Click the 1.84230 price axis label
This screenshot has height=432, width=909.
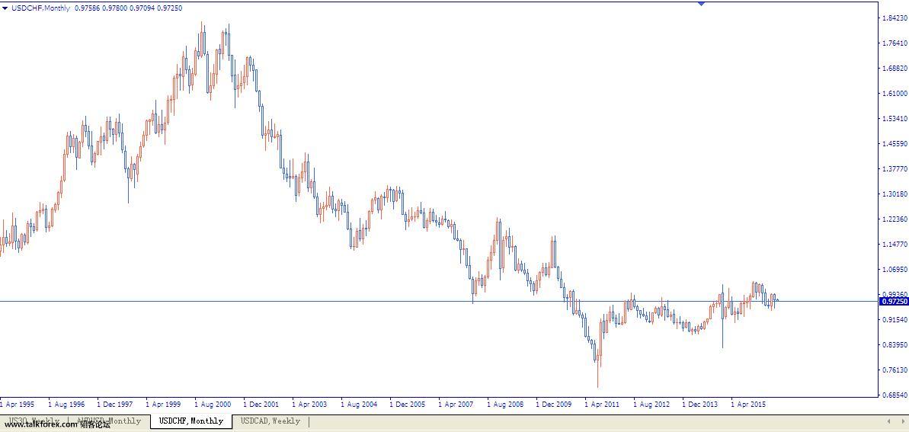click(x=894, y=18)
